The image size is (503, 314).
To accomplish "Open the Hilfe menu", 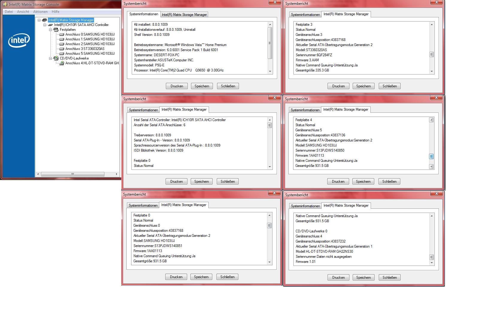I will pos(55,12).
